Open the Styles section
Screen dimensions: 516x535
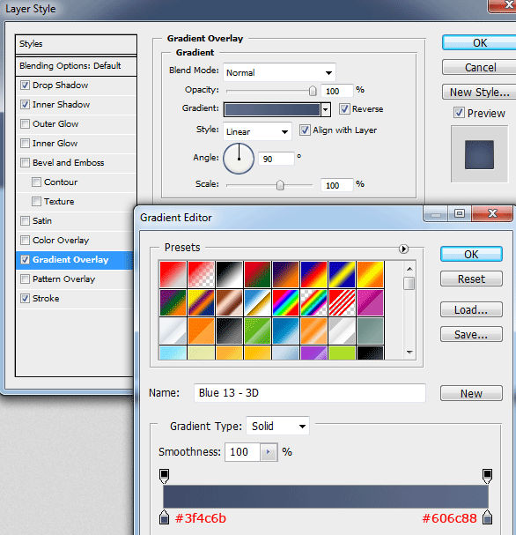pos(76,44)
